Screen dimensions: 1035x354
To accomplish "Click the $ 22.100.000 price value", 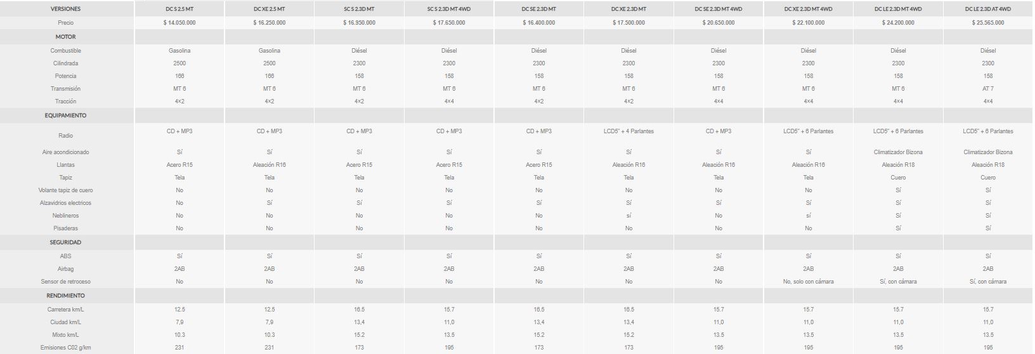I will [x=809, y=22].
